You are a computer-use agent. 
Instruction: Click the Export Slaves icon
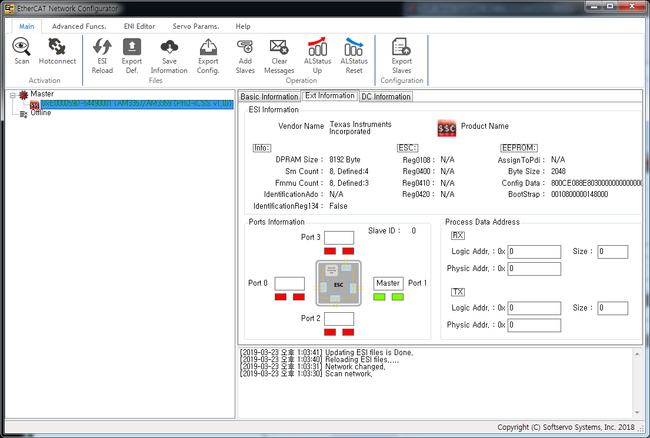coord(402,47)
